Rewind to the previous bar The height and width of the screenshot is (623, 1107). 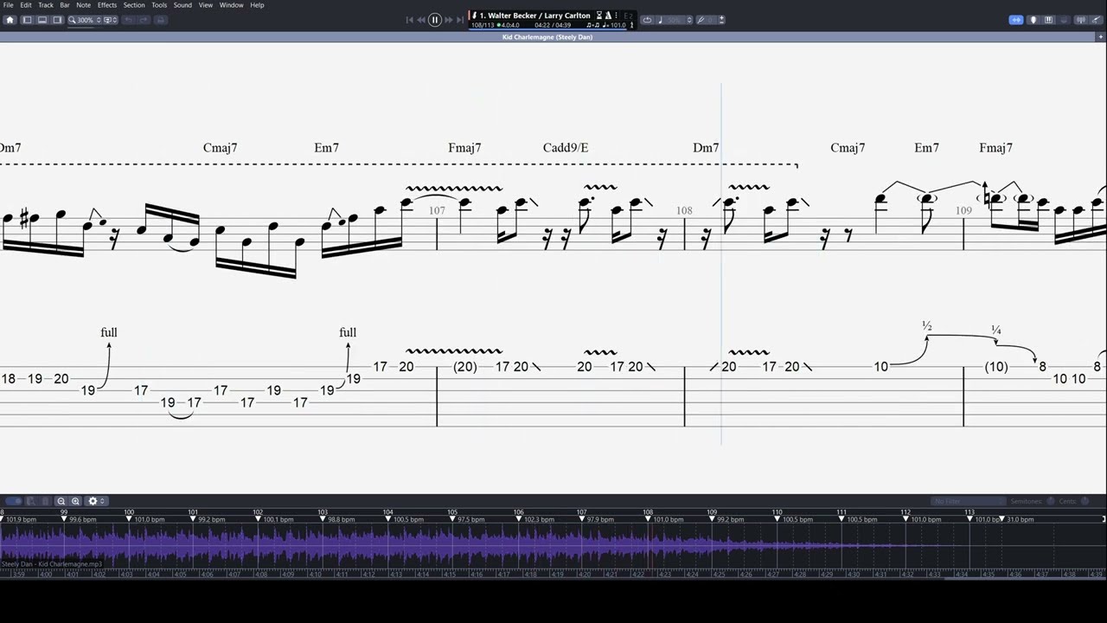[x=421, y=20]
